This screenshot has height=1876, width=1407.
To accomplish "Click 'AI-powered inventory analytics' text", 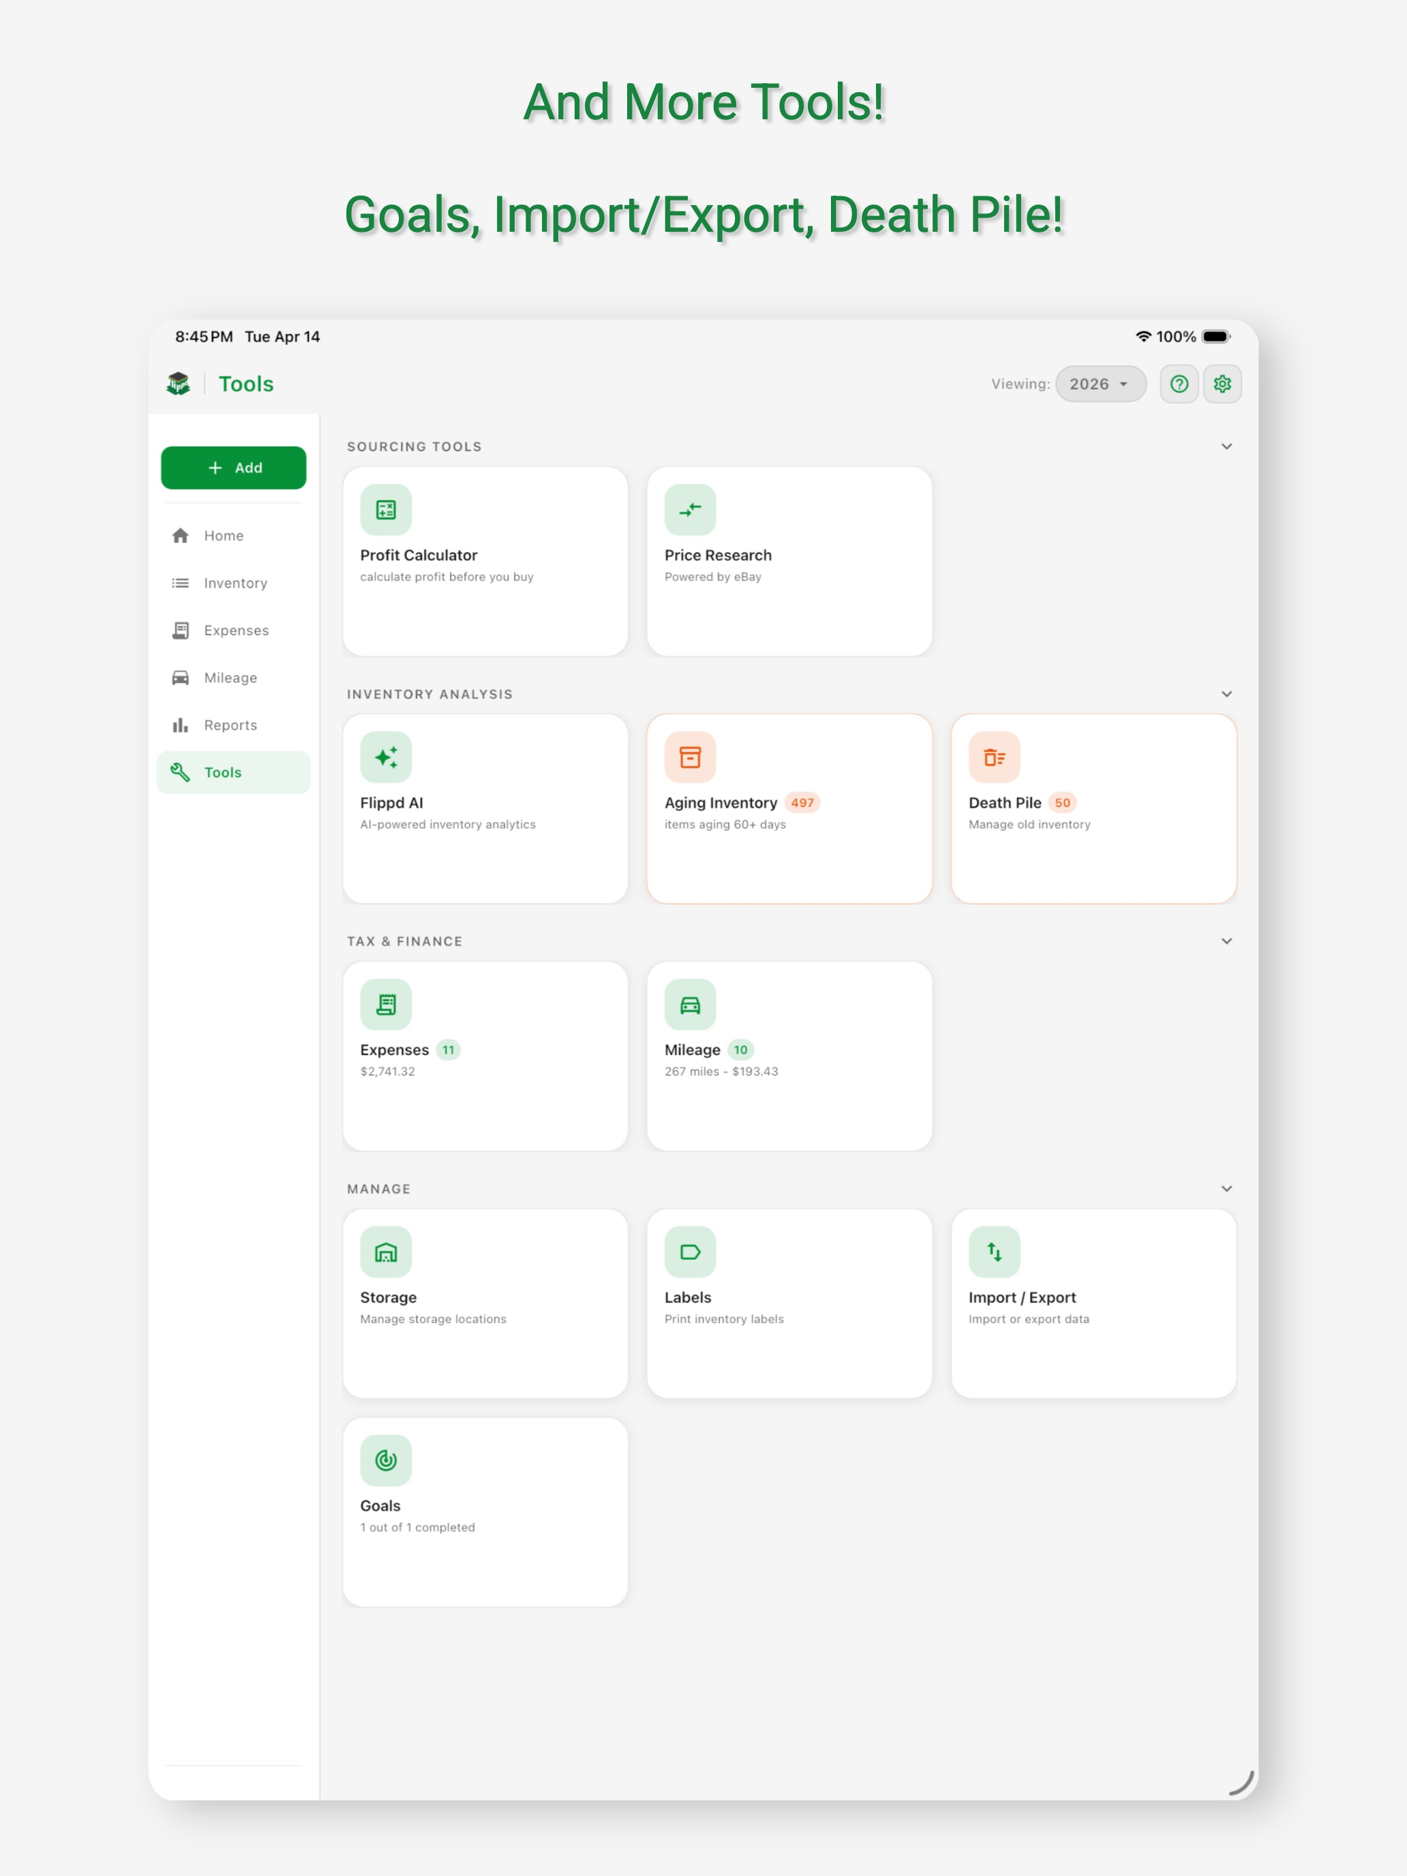I will [448, 824].
